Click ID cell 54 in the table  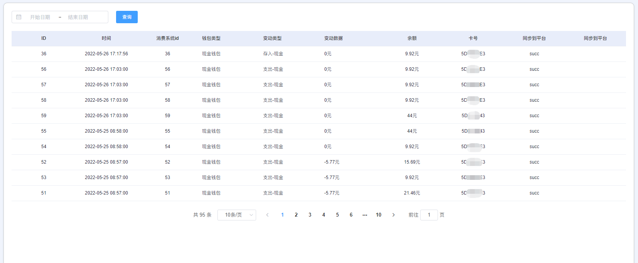click(x=44, y=147)
